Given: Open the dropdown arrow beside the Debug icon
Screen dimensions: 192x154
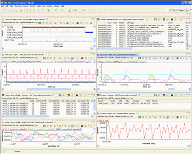Looking at the screenshot, I should 51,10.
